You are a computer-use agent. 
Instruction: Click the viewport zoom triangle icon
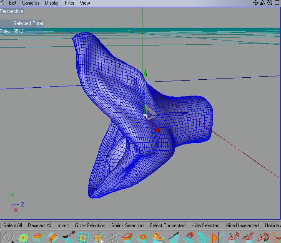point(263,3)
